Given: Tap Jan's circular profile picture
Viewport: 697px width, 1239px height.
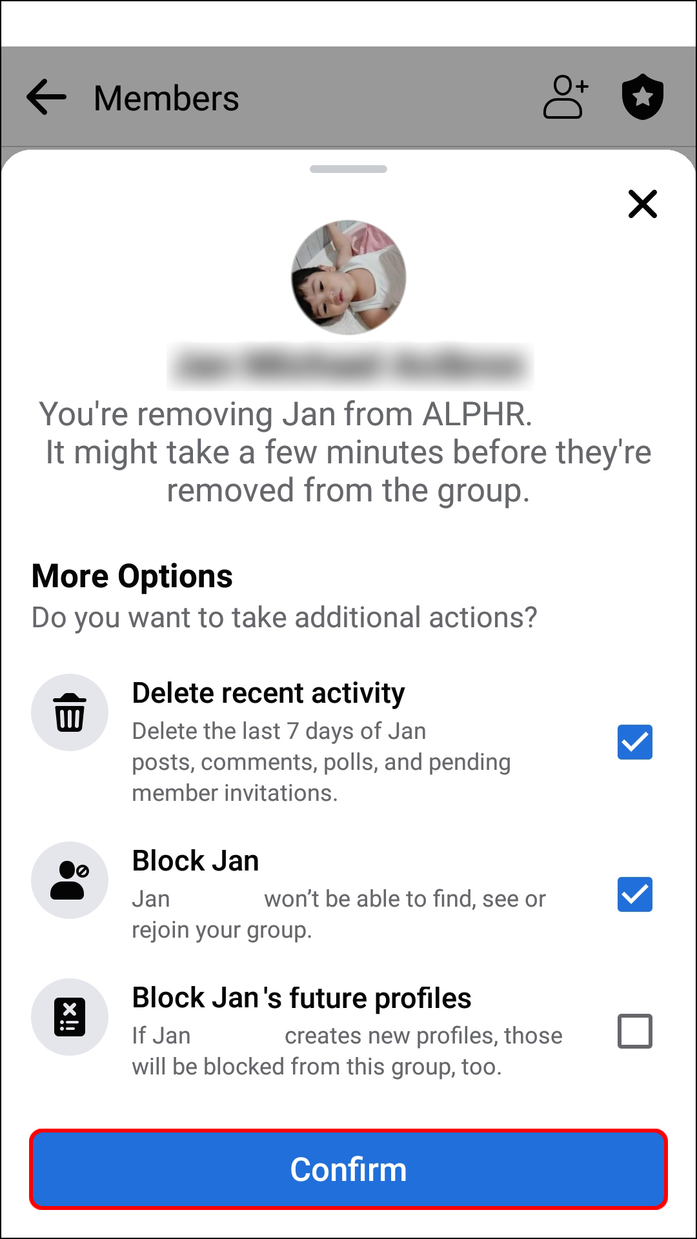Looking at the screenshot, I should pyautogui.click(x=348, y=277).
